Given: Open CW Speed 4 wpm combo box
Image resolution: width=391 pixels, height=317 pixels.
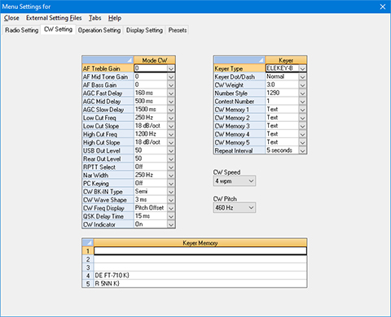Looking at the screenshot, I should coord(235,181).
